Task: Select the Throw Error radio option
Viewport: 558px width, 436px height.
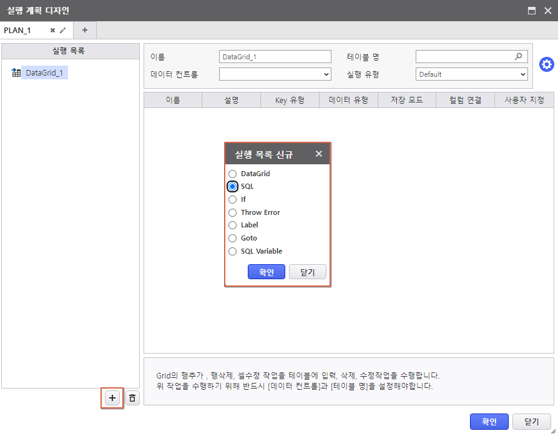Action: pyautogui.click(x=232, y=212)
